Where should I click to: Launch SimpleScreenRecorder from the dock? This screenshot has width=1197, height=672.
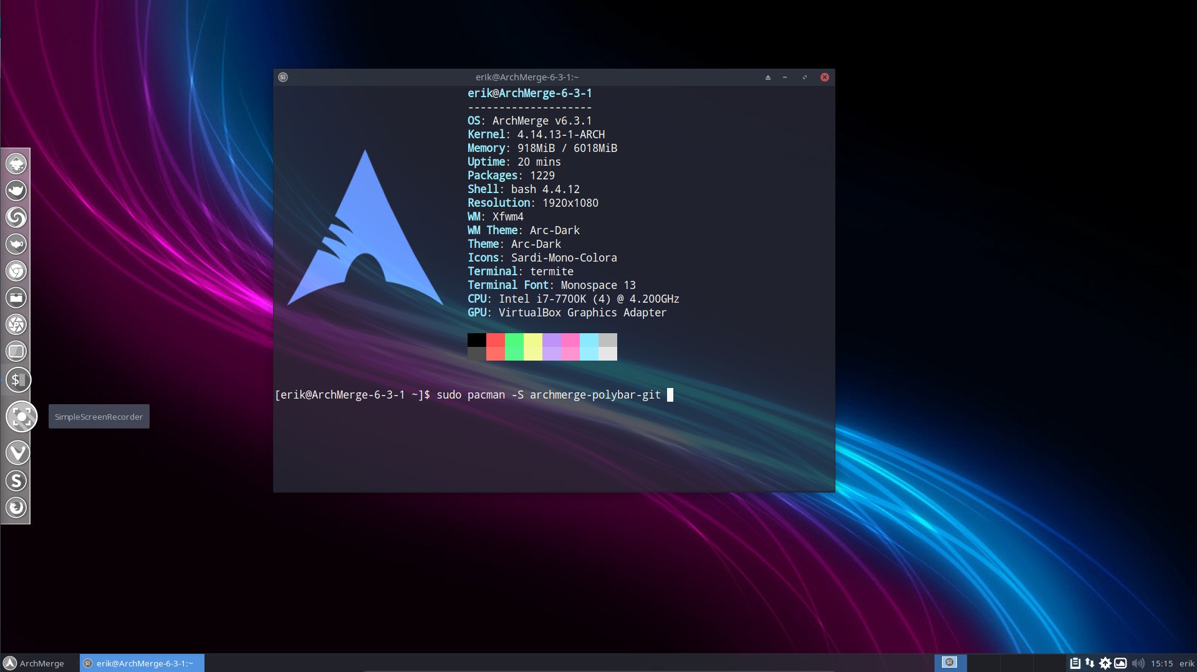click(x=22, y=417)
